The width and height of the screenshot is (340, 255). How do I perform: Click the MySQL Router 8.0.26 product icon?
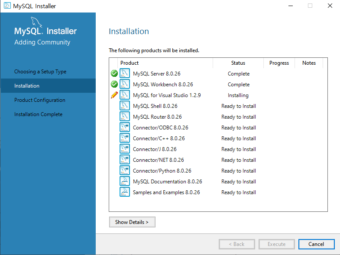click(x=125, y=116)
